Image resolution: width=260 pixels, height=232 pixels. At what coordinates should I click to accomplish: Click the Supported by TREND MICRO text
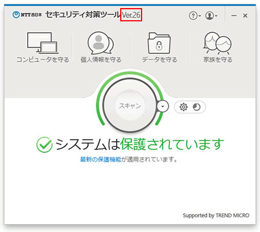tap(216, 215)
